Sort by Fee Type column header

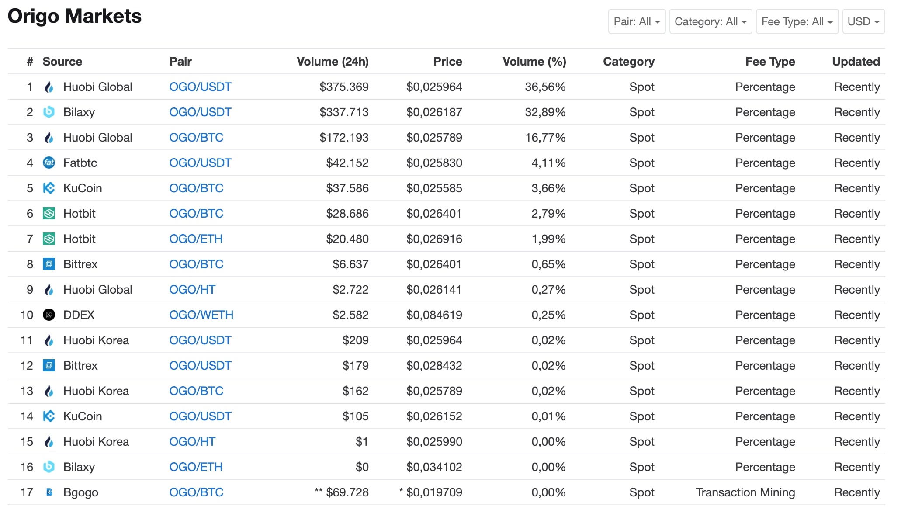coord(770,62)
